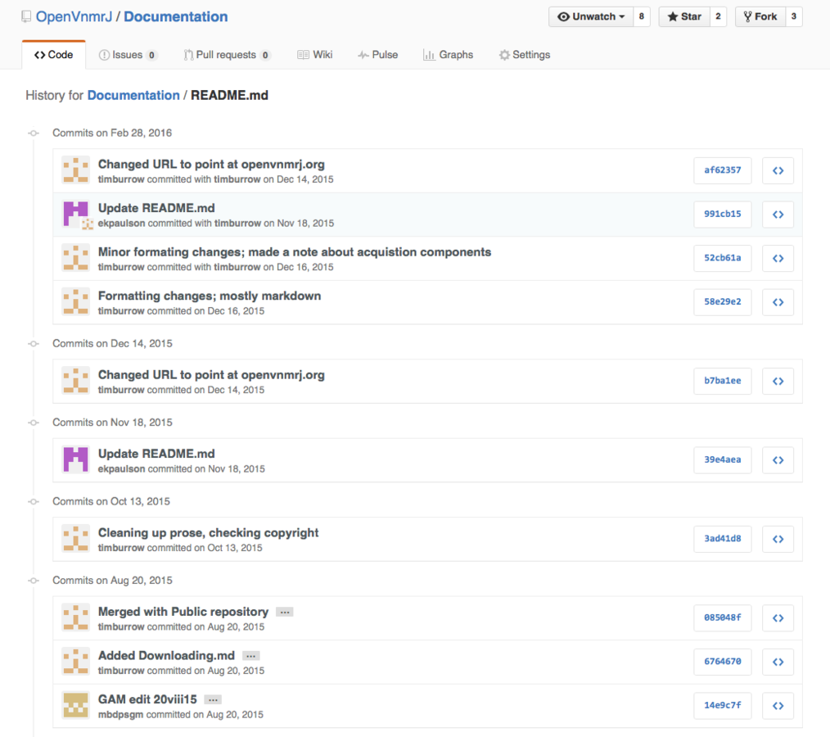The width and height of the screenshot is (830, 737).
Task: Open commit hash 6764670
Action: click(723, 662)
